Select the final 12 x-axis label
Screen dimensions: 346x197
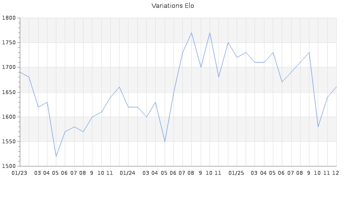335,173
